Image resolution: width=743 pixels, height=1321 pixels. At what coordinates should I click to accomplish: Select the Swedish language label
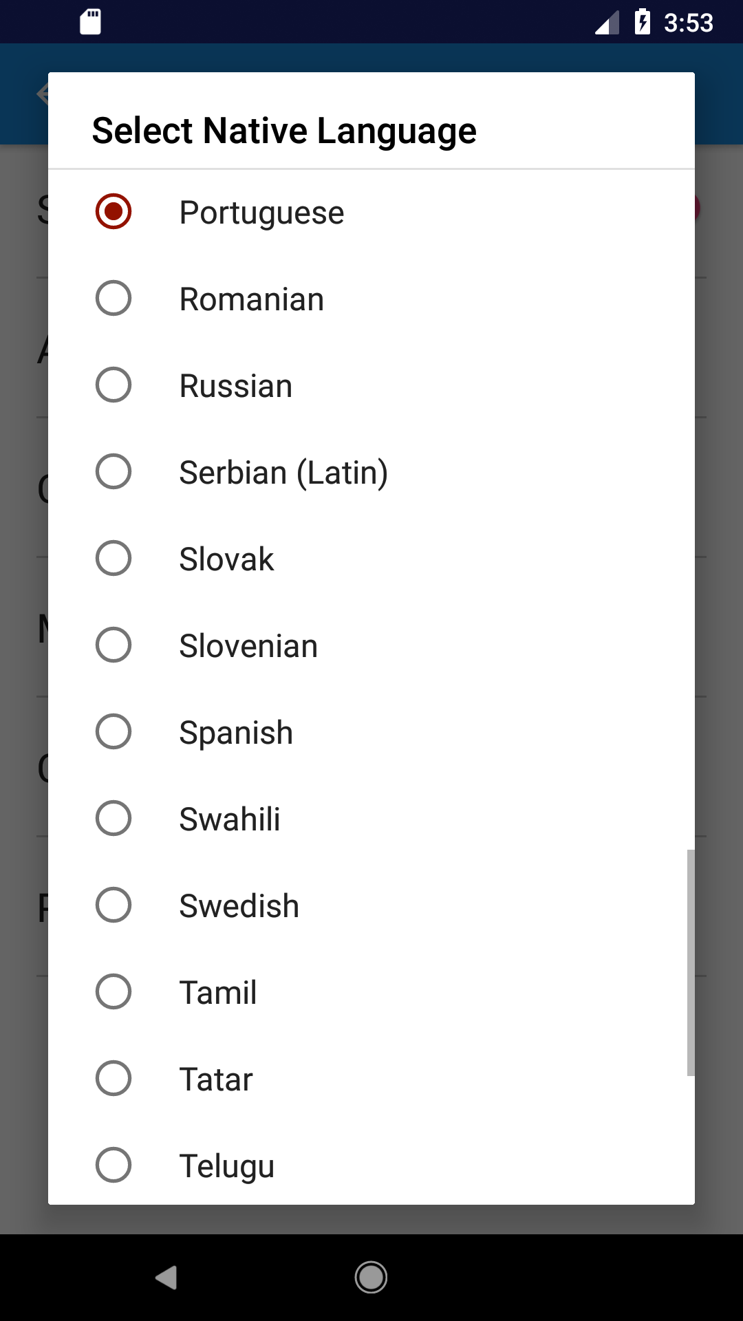[239, 906]
